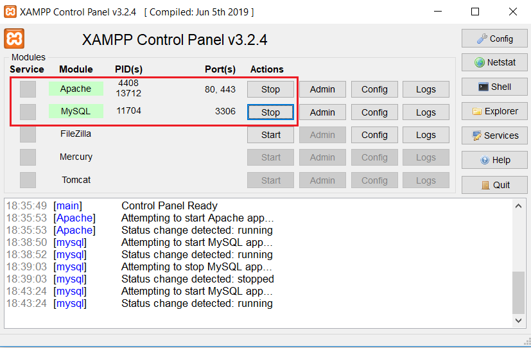Screen dimensions: 531x348
Task: Stop the Apache module
Action: (x=270, y=89)
